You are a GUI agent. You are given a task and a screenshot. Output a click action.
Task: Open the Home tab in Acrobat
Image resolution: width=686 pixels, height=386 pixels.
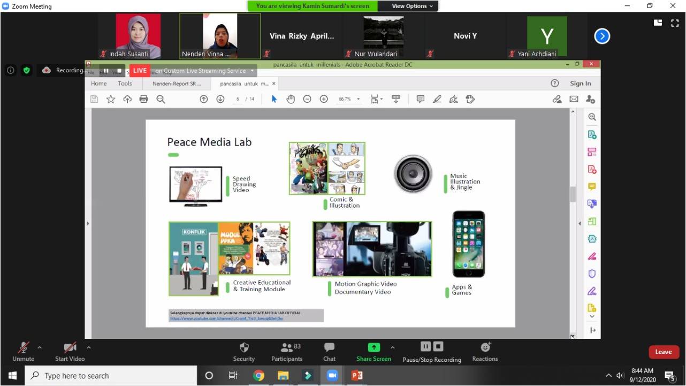pos(98,84)
